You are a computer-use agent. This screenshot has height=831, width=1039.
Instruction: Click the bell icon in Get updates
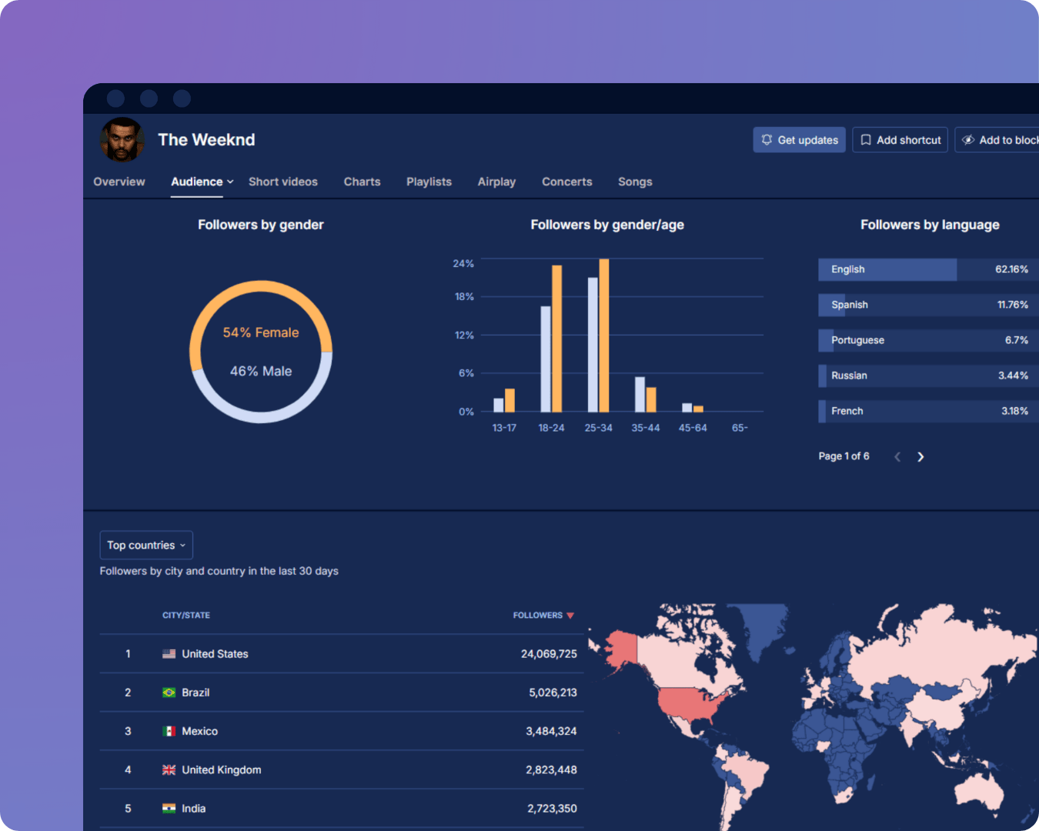[x=767, y=140]
